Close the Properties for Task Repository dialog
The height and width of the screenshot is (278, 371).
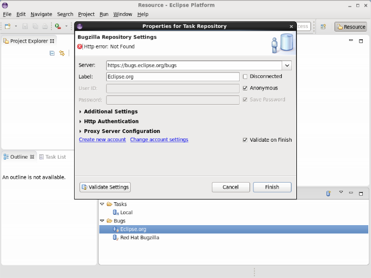tap(291, 26)
